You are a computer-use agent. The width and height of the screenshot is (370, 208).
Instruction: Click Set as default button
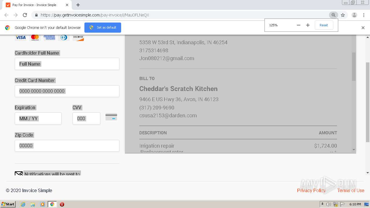pyautogui.click(x=103, y=27)
